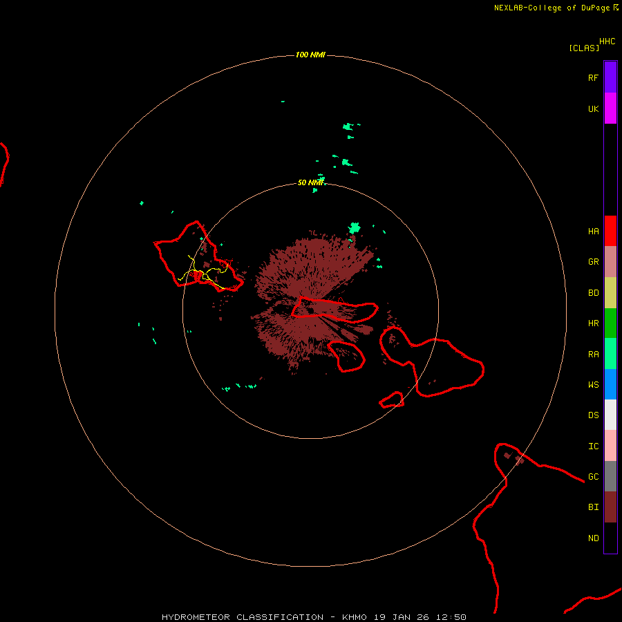Click the UK magenta legend swatch
The image size is (622, 622).
[x=610, y=109]
